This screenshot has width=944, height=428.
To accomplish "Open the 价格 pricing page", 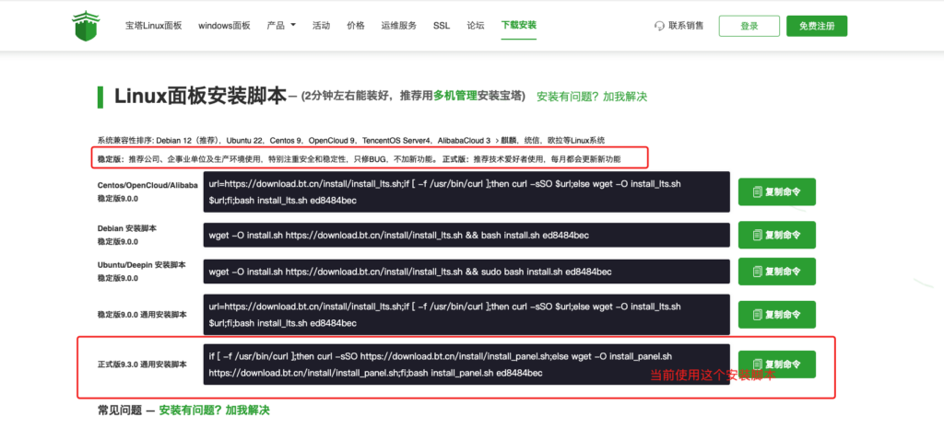I will point(356,26).
